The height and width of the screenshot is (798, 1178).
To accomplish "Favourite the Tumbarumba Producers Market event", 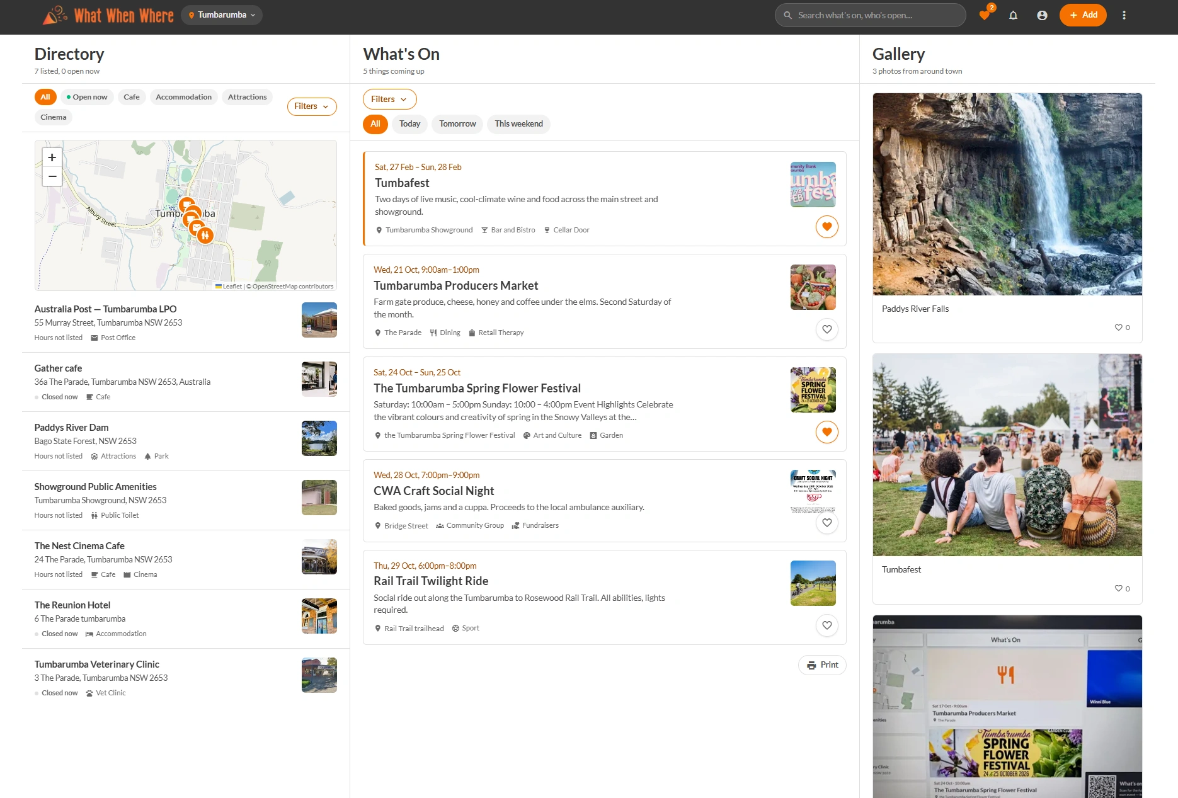I will pyautogui.click(x=826, y=329).
